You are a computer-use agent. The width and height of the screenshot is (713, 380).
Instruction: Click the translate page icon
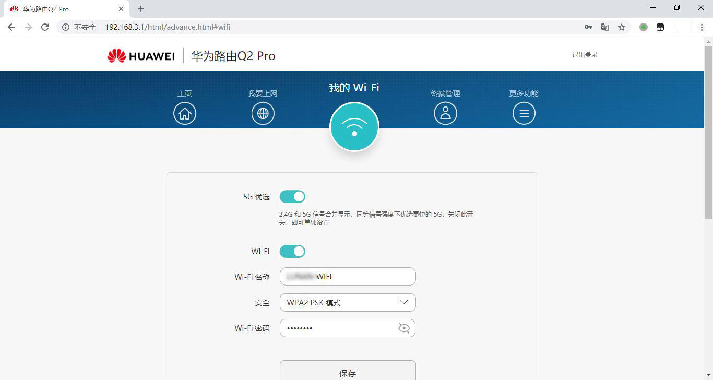[605, 27]
